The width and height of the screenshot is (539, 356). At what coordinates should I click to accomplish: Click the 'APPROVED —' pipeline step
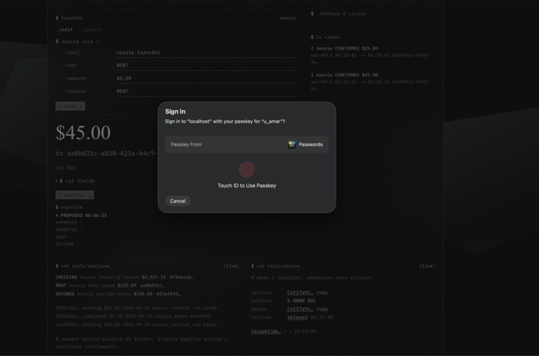click(x=69, y=222)
